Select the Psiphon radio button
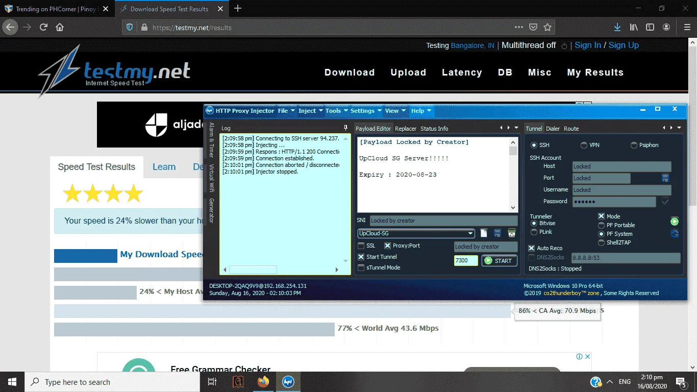Image resolution: width=697 pixels, height=392 pixels. pyautogui.click(x=634, y=145)
